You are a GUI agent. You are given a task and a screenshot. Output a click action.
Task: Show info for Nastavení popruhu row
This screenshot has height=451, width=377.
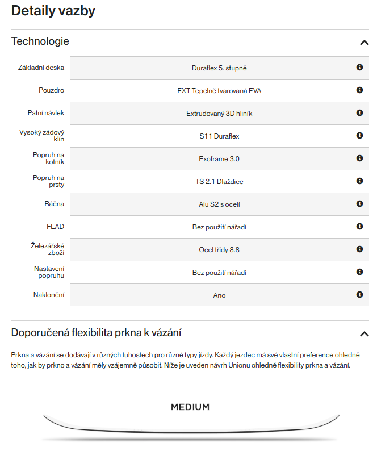(359, 272)
